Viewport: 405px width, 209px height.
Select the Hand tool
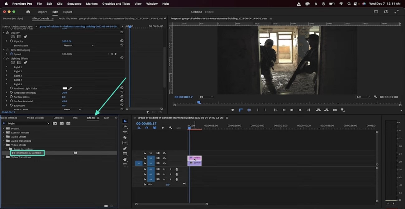[x=125, y=159]
